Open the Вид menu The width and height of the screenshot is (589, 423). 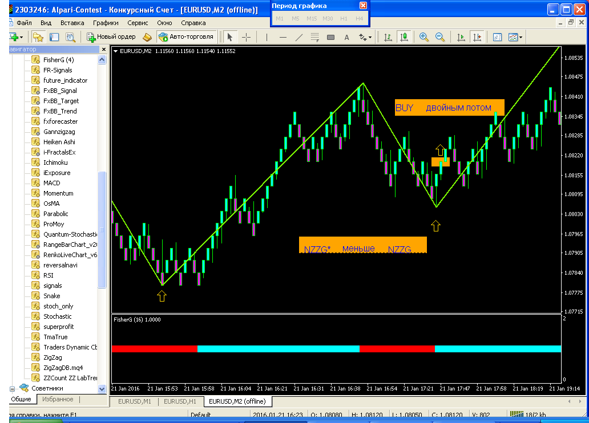46,23
